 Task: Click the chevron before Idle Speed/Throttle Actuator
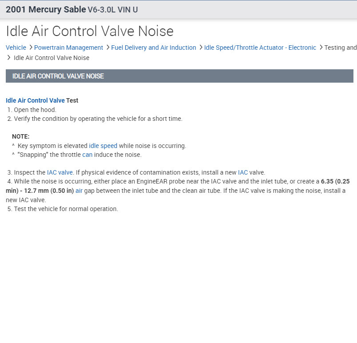pyautogui.click(x=200, y=48)
